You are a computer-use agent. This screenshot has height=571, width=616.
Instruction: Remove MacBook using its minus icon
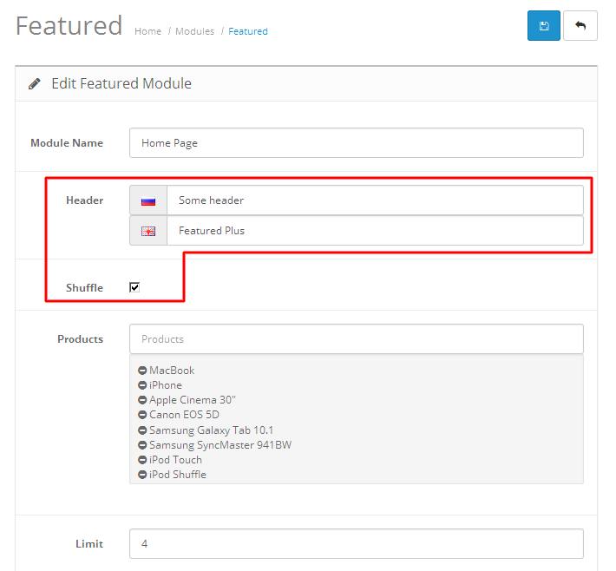pos(142,371)
